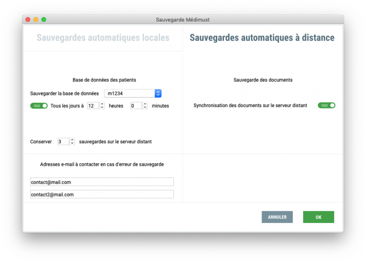Screen dimensions: 366x262
Task: Click the Conserver stepper arrows
Action: [72, 142]
